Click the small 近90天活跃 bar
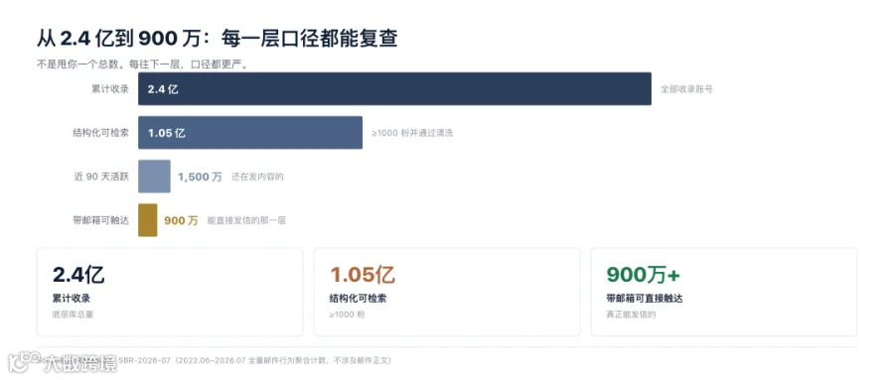894x380 pixels. click(154, 177)
